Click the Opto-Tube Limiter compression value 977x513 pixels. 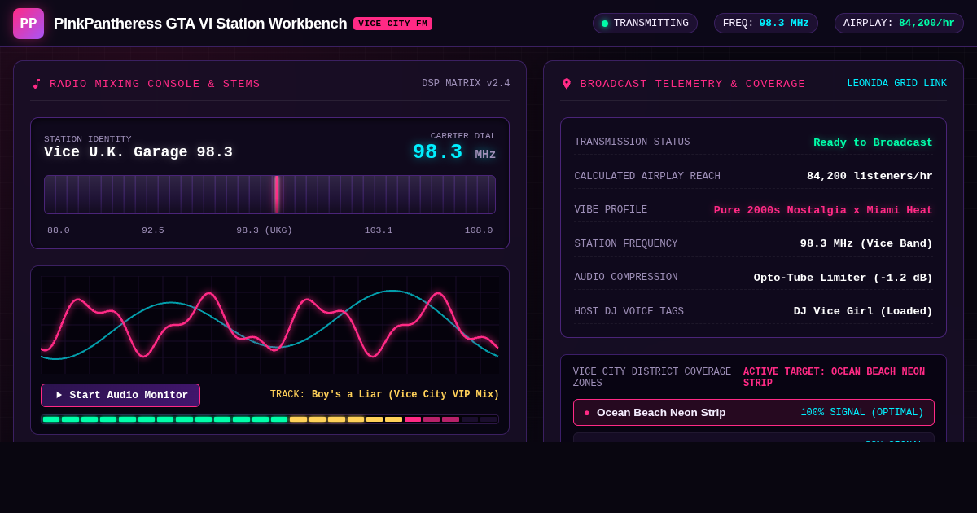pyautogui.click(x=843, y=278)
